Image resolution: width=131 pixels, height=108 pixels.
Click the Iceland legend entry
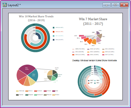pyautogui.click(x=38, y=91)
